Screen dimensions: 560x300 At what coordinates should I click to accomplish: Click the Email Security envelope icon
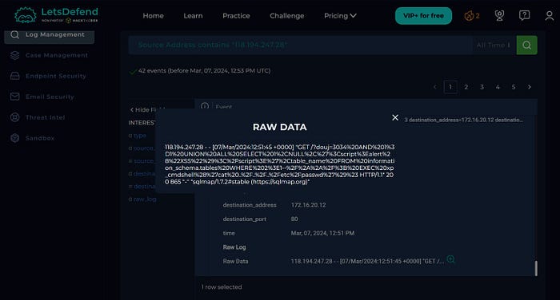pyautogui.click(x=14, y=97)
